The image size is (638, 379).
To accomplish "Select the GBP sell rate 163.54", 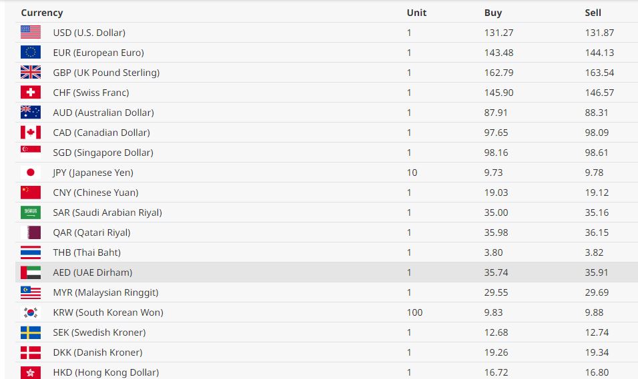I will [x=599, y=73].
